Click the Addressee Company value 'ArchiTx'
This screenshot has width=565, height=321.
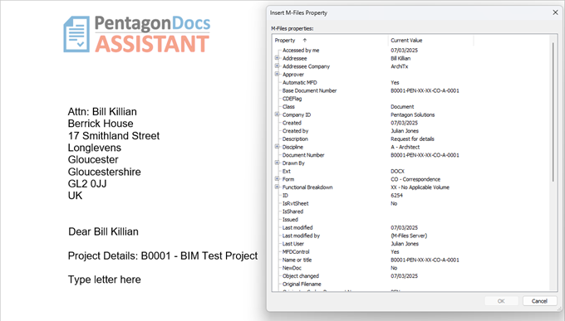point(400,66)
